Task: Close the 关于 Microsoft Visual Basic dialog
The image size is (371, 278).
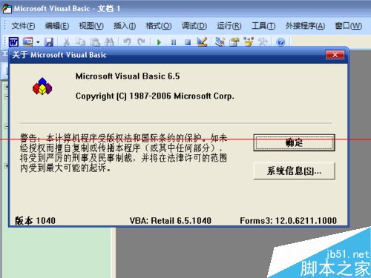Action: (x=335, y=55)
